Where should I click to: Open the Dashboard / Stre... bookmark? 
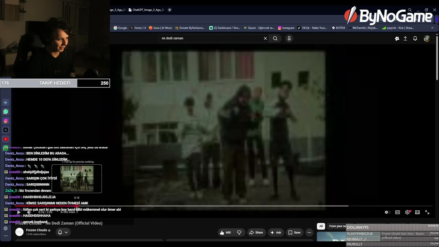(224, 28)
